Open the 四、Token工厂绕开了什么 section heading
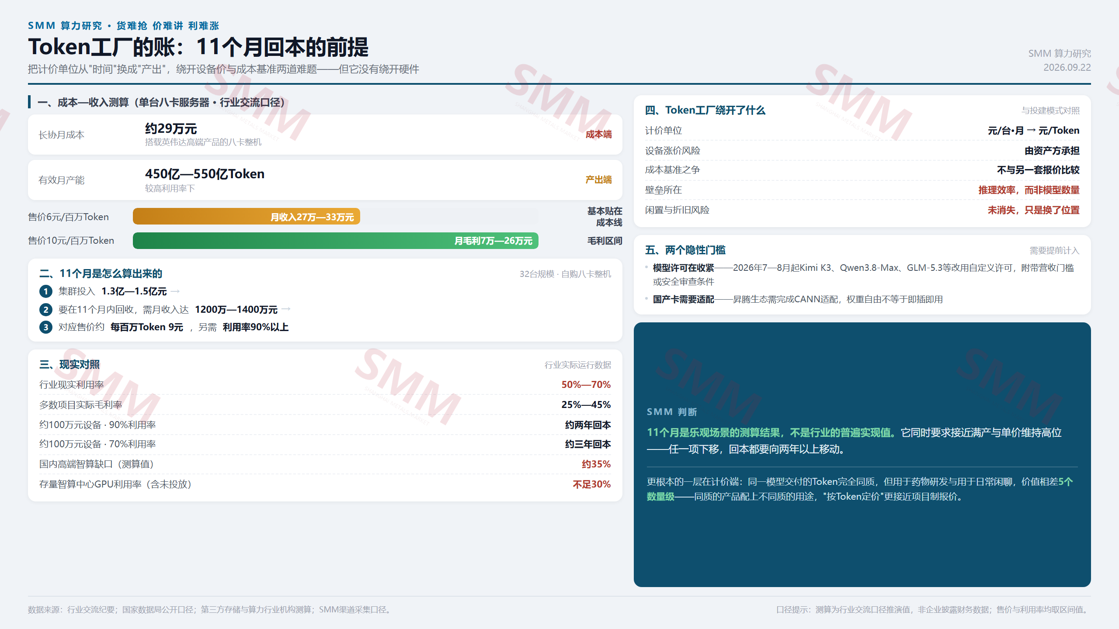The width and height of the screenshot is (1119, 629). pos(705,110)
